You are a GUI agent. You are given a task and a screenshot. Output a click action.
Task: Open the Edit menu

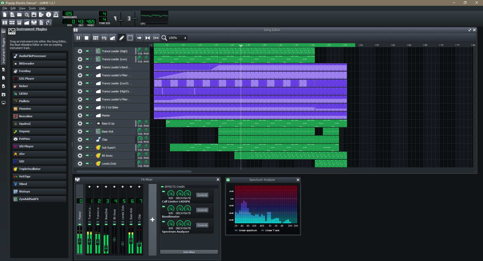[13, 8]
